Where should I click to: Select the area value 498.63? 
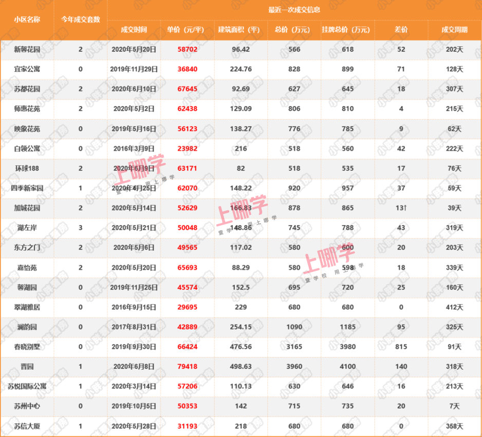click(x=240, y=367)
